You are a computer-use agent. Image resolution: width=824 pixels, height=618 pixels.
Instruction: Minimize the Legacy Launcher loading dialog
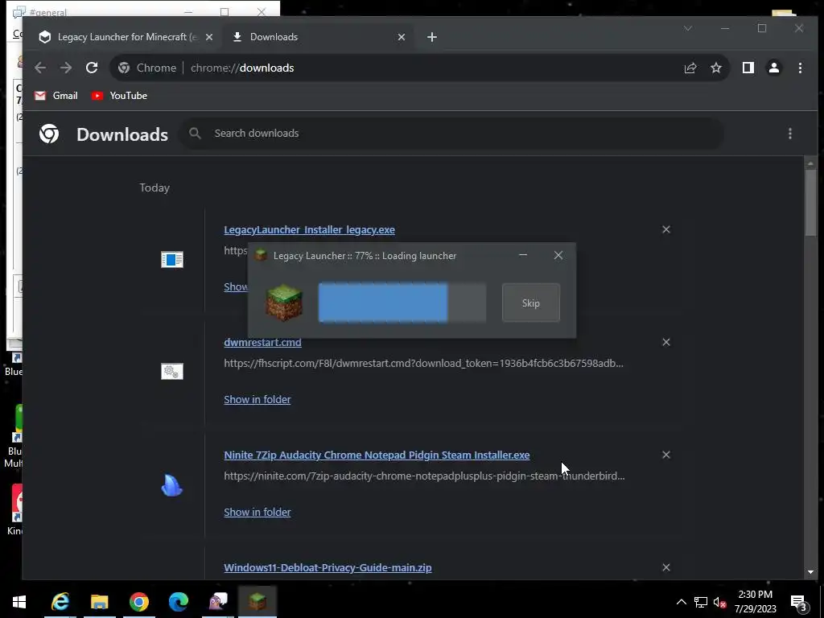click(x=523, y=255)
